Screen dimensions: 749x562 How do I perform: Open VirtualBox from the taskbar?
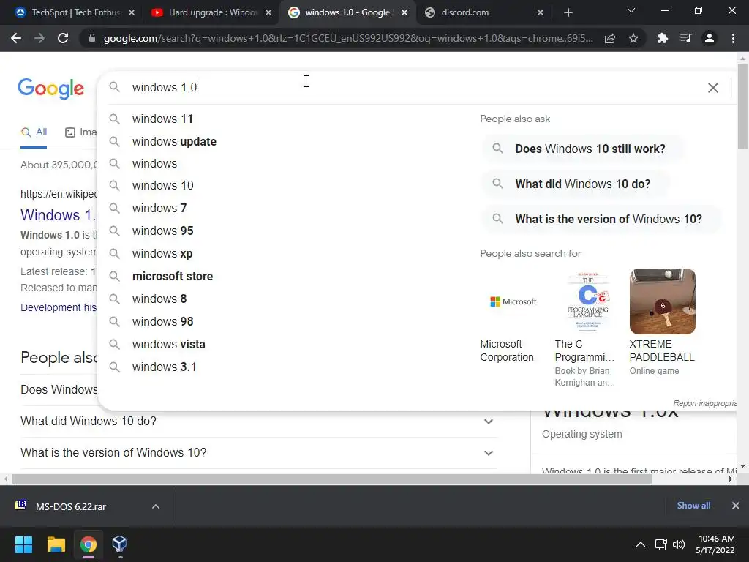point(119,544)
